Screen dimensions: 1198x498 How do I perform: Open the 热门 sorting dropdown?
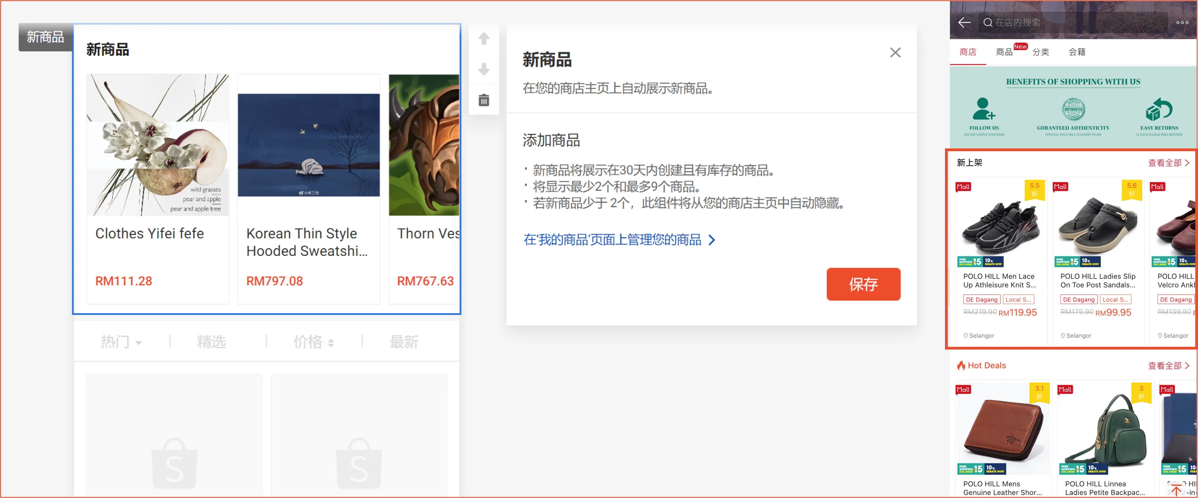[121, 341]
